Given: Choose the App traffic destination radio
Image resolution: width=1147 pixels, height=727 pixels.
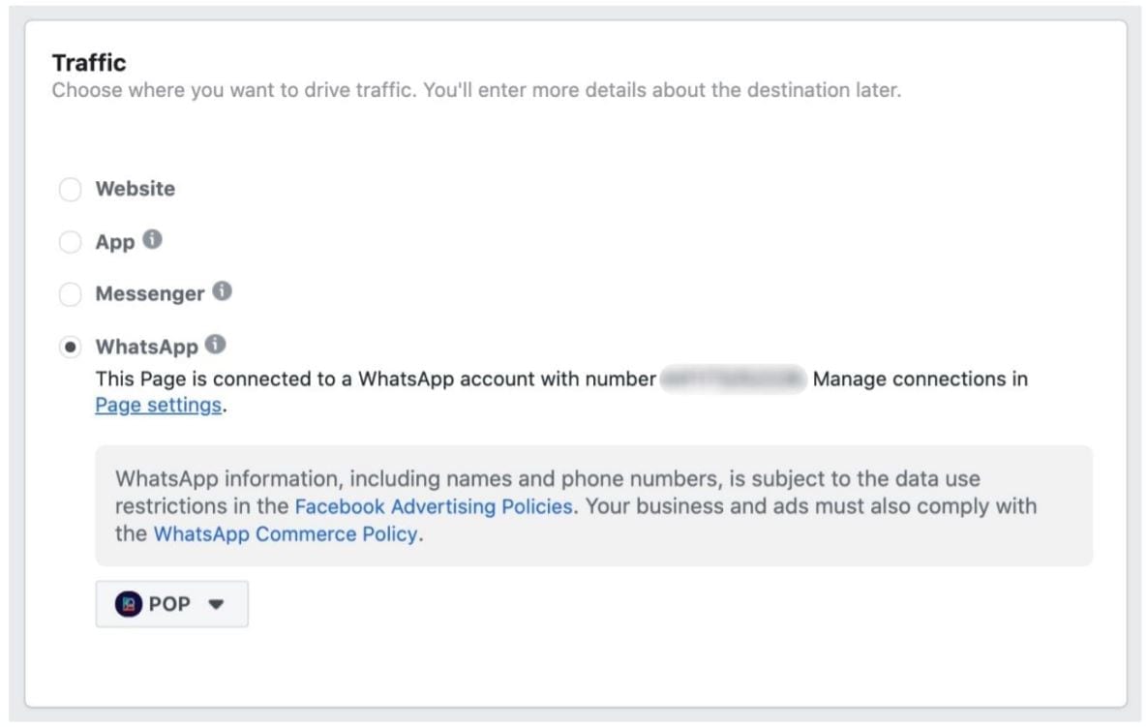Looking at the screenshot, I should 71,242.
